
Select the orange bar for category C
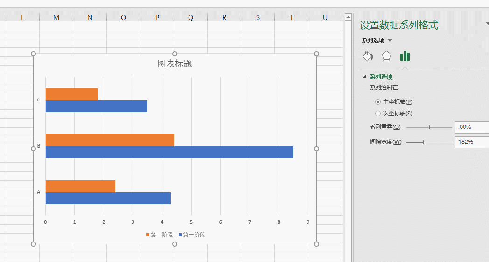[72, 94]
